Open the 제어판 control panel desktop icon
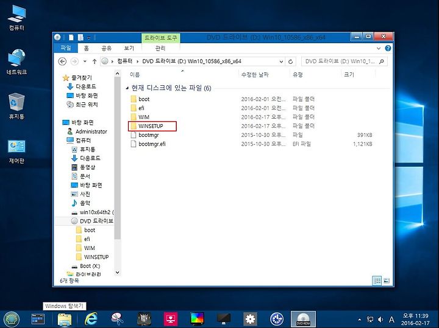Image resolution: width=439 pixels, height=328 pixels. pos(16,151)
